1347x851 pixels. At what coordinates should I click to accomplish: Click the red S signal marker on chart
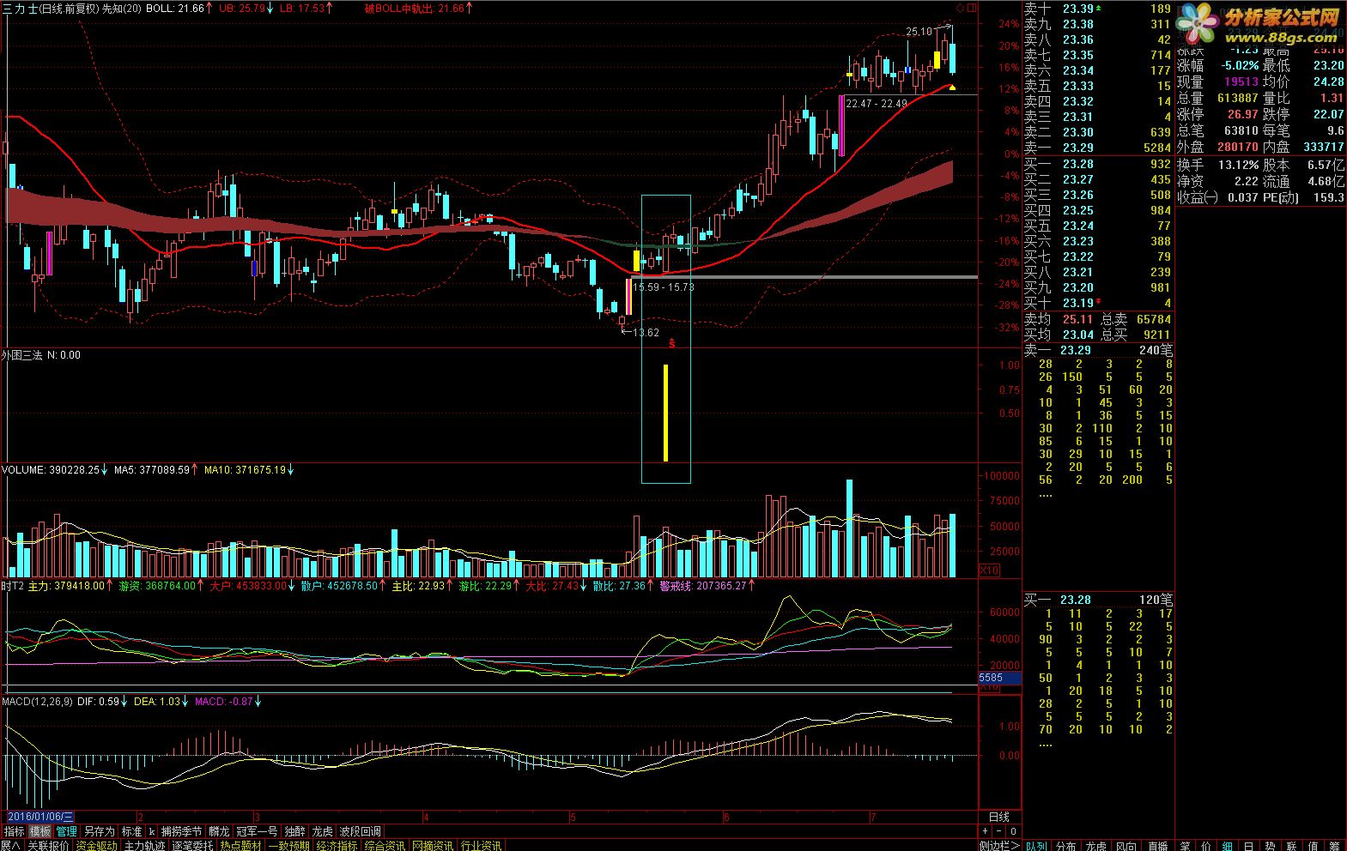[x=672, y=343]
